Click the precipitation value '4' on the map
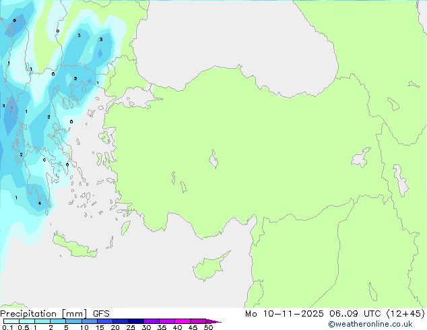The width and height of the screenshot is (427, 330). coord(40,203)
